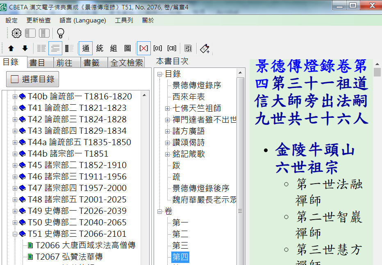Toggle the [CB] toolbar button

172,48
